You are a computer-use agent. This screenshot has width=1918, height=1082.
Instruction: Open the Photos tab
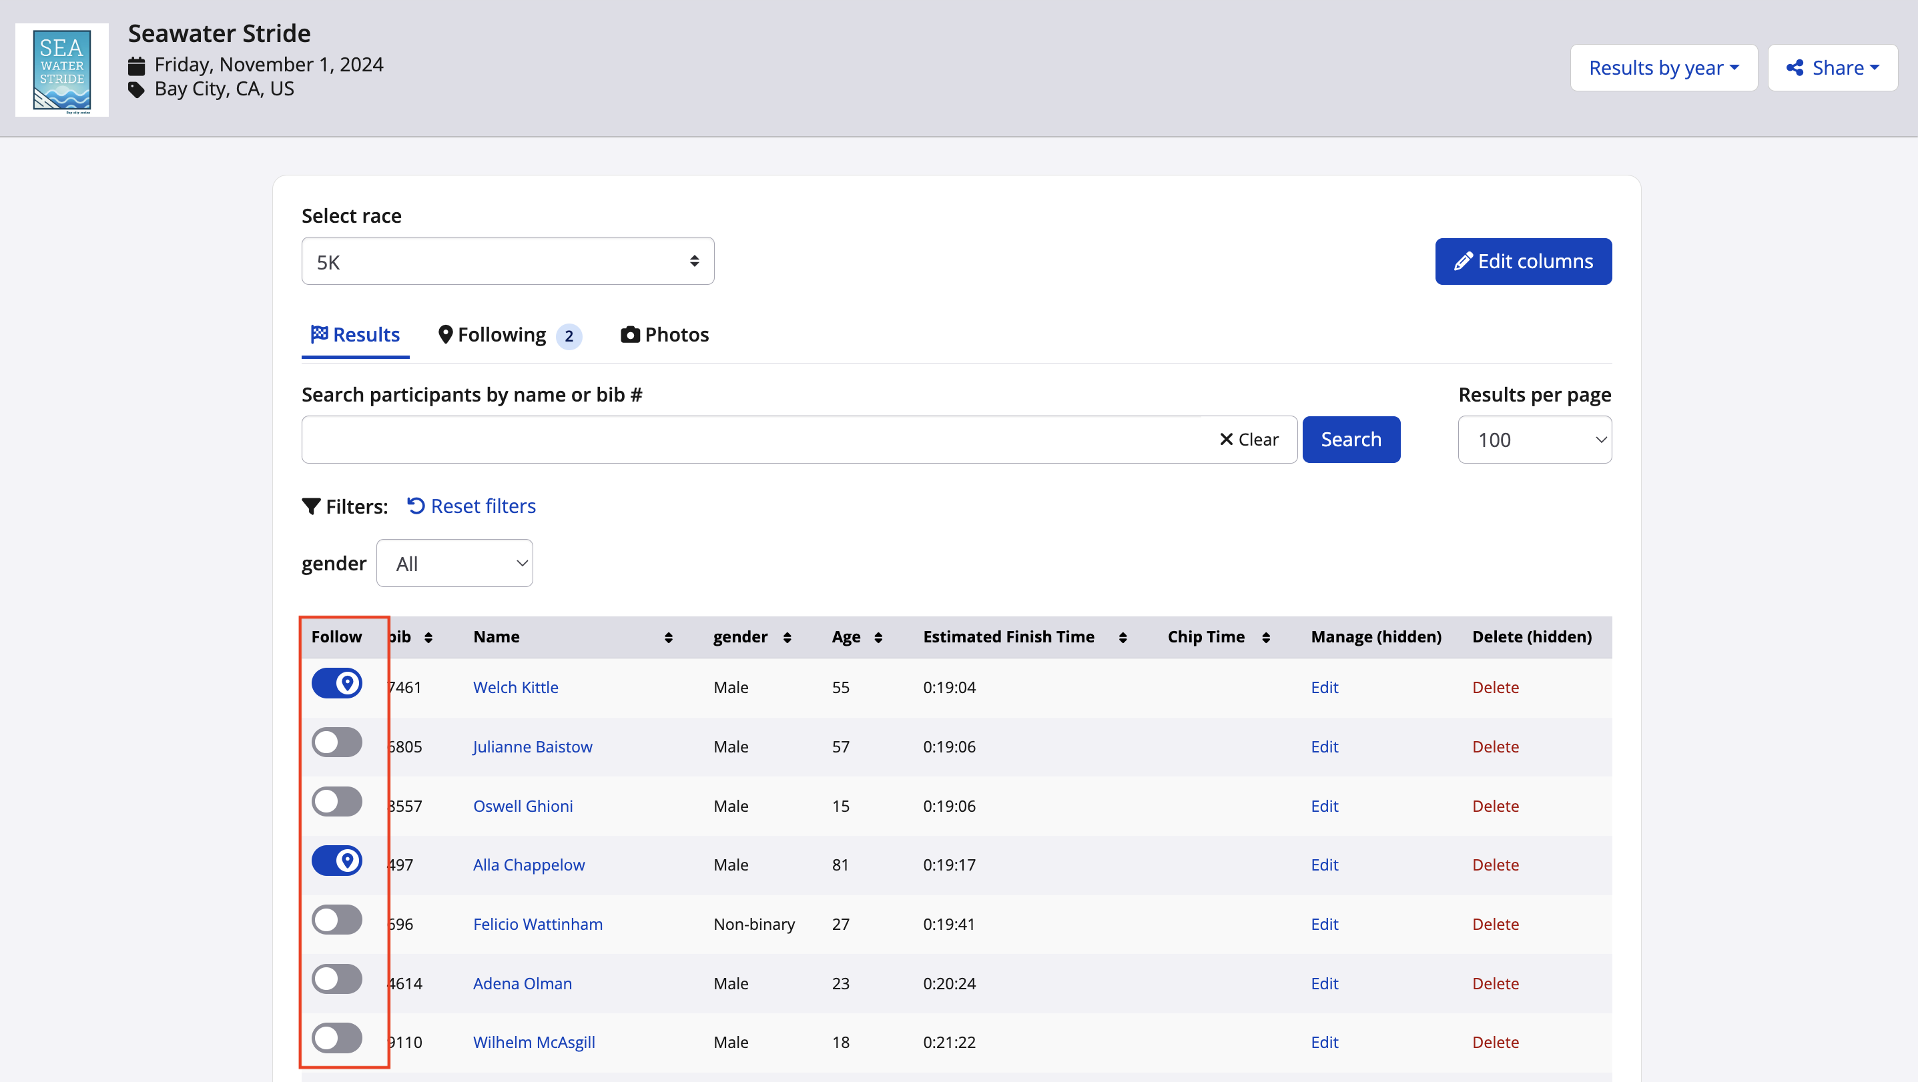[664, 335]
